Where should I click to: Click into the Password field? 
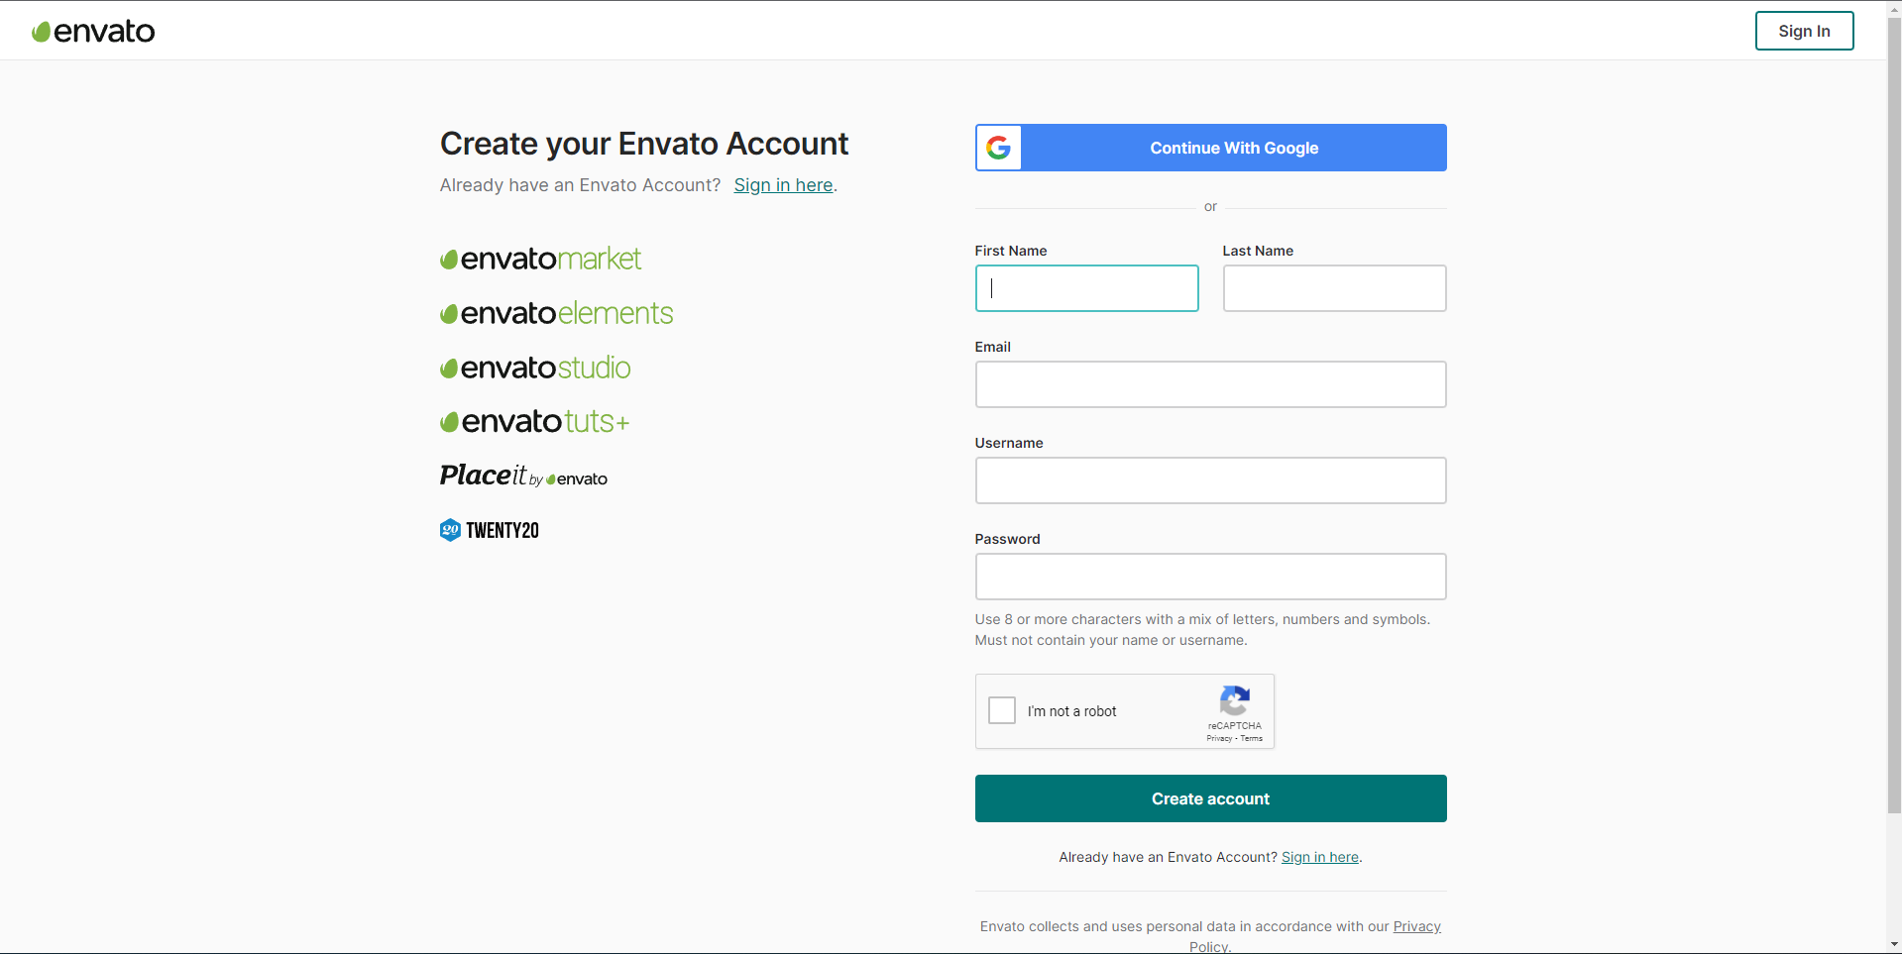click(x=1210, y=577)
